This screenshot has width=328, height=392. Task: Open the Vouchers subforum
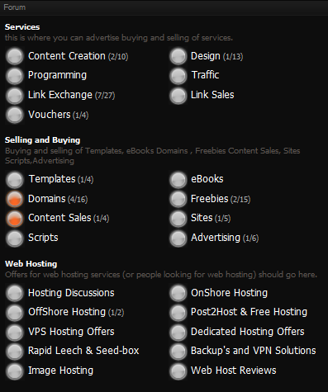click(50, 115)
